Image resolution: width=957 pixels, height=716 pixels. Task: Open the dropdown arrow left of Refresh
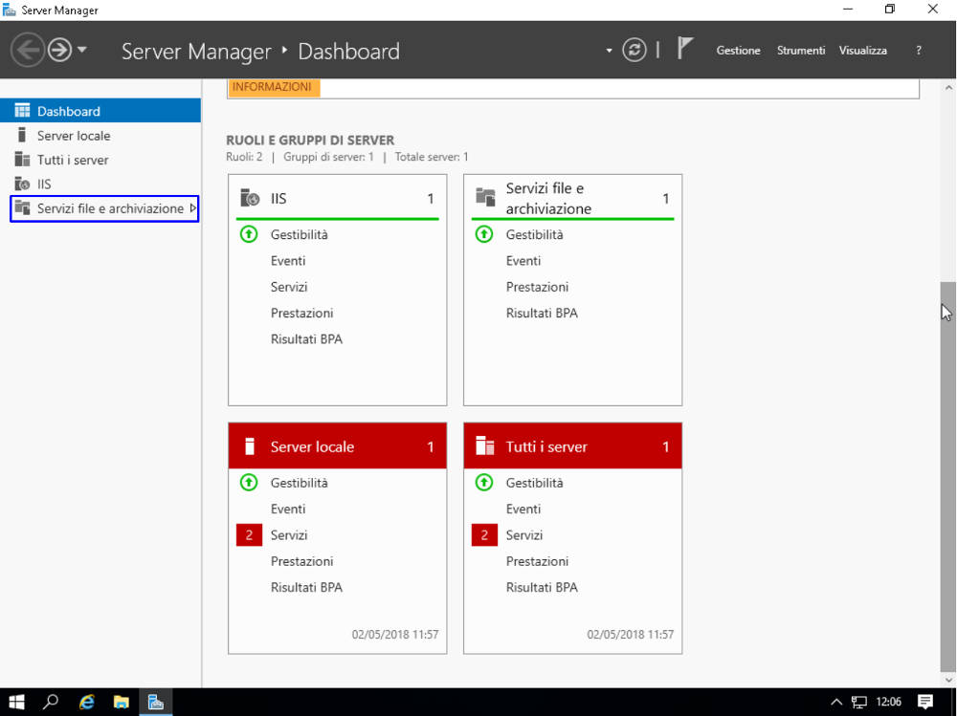(x=609, y=51)
